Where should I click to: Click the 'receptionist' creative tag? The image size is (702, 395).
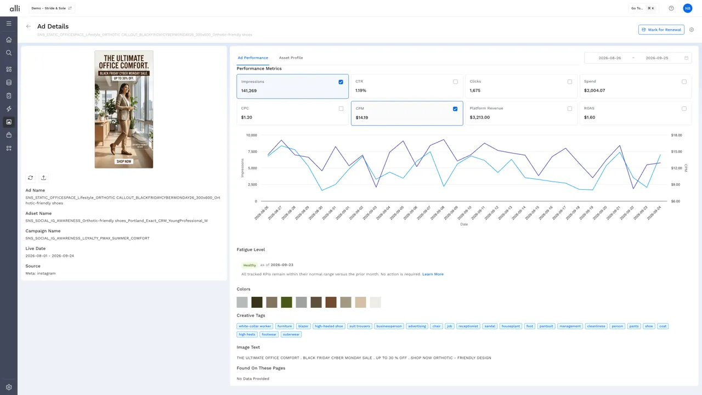click(x=468, y=326)
